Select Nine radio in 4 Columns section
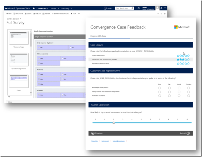202x157 pixels. click(39, 84)
